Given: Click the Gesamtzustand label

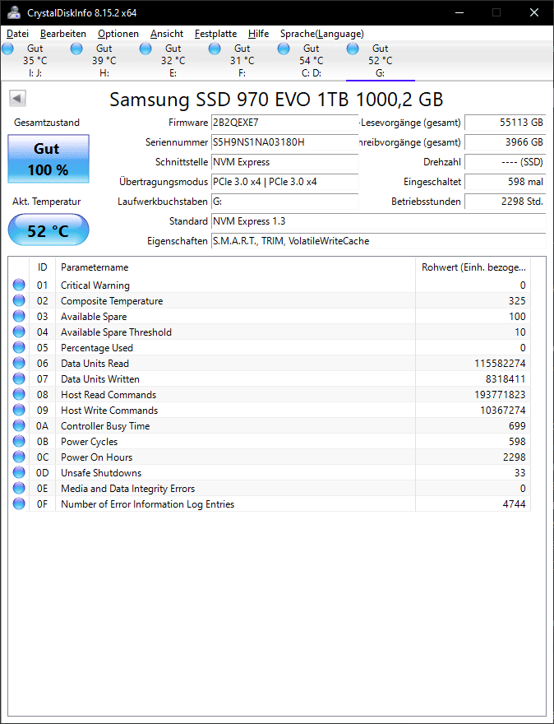Looking at the screenshot, I should coord(47,123).
